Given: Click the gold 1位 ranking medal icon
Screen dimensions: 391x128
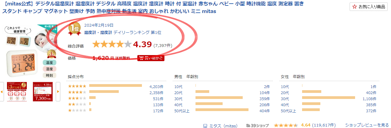Looking at the screenshot, I should tap(75, 28).
